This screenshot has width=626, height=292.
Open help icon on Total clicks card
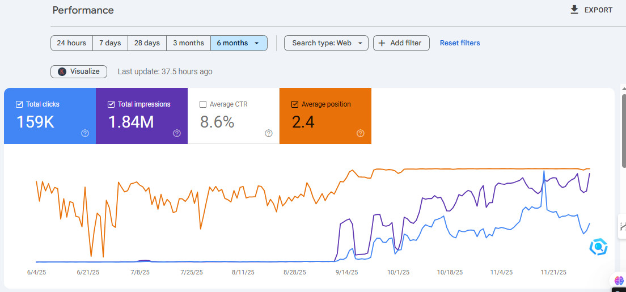click(85, 133)
